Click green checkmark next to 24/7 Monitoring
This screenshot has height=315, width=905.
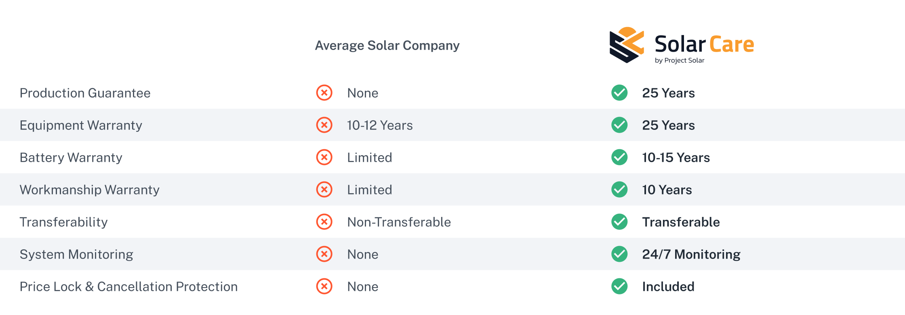click(x=619, y=254)
